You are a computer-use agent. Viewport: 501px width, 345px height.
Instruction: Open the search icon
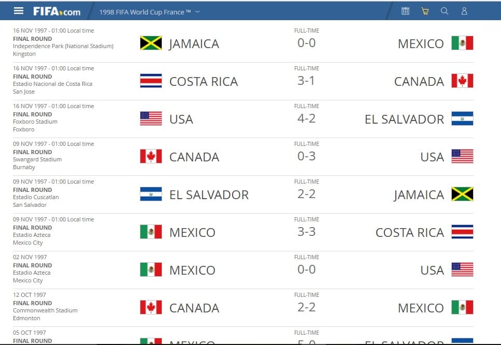tap(445, 10)
